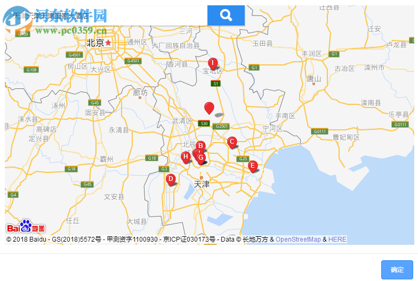Click the G4 highway shield
This screenshot has width=418, height=281.
[x=13, y=195]
